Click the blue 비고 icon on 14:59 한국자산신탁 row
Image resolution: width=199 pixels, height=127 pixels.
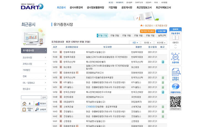tap(163, 62)
